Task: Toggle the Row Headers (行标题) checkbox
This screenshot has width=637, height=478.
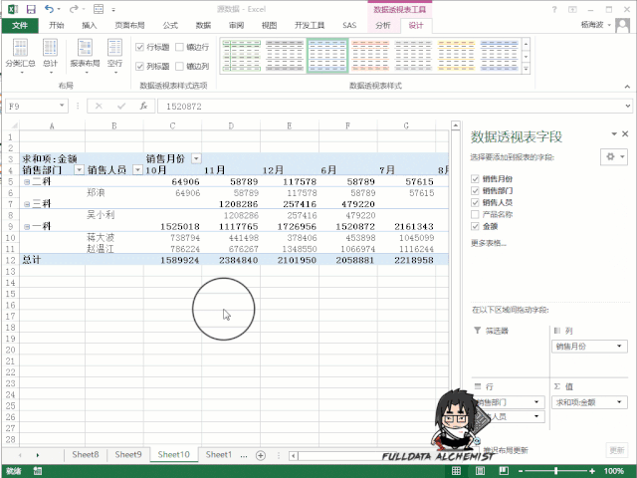Action: coord(139,47)
